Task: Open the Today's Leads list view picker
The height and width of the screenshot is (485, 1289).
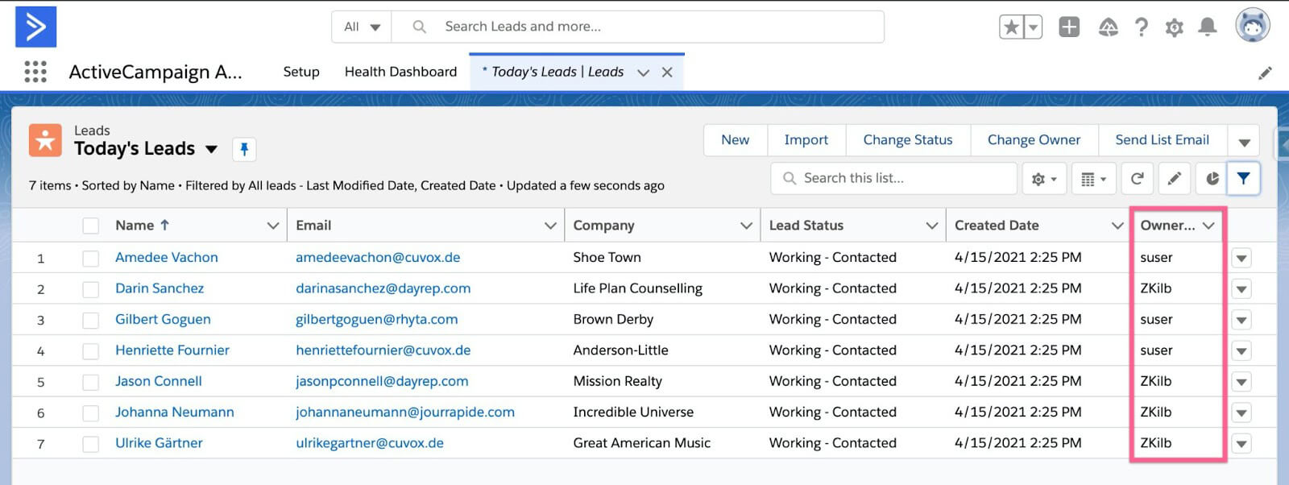Action: [x=211, y=149]
